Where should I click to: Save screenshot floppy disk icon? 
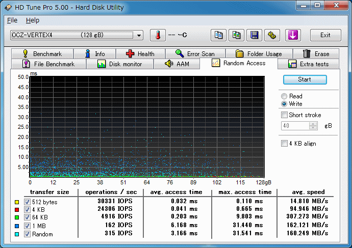point(254,35)
